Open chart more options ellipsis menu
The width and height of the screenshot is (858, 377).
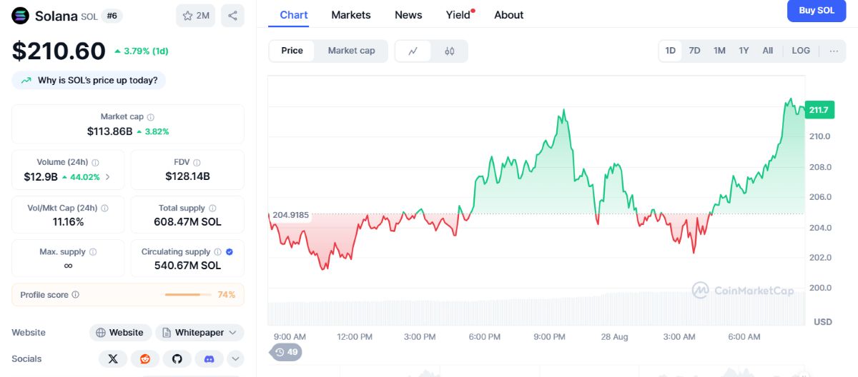[834, 51]
